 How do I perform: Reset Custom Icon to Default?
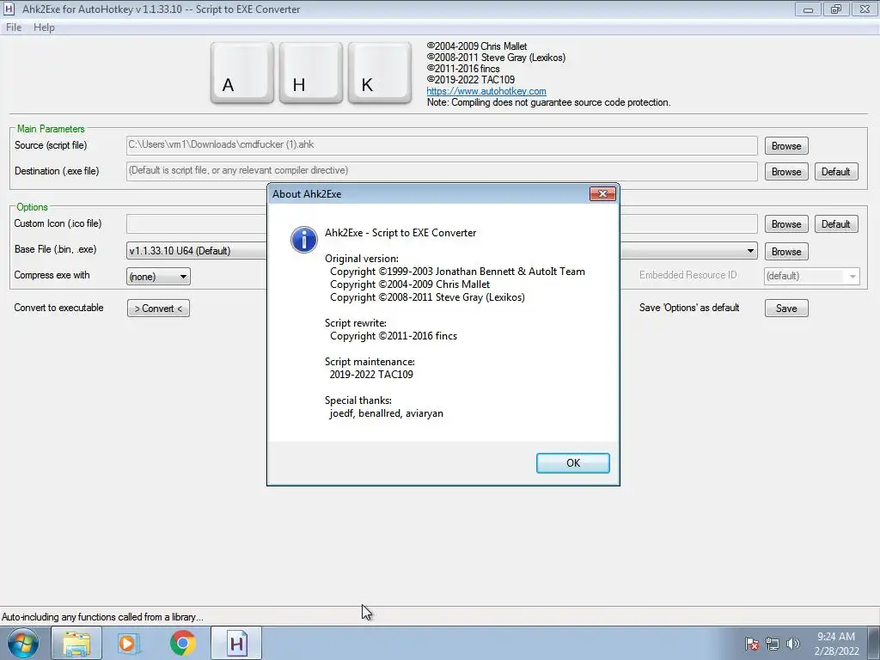835,224
